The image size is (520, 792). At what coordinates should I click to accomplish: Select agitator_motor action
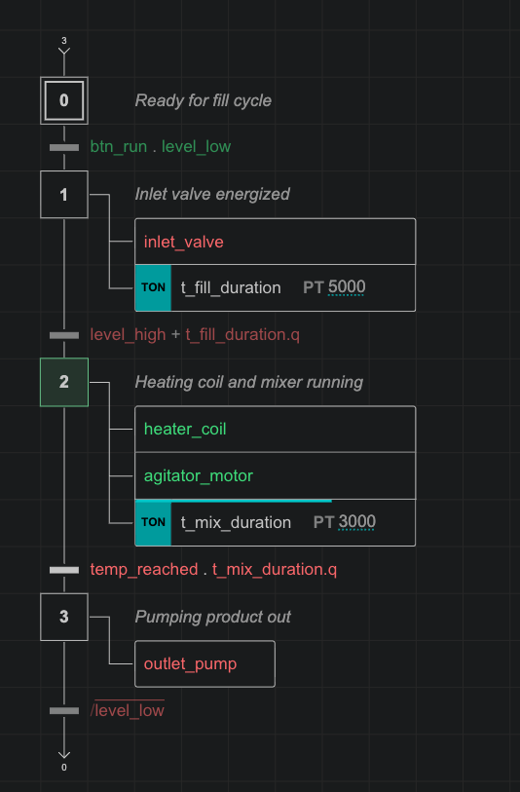pyautogui.click(x=276, y=475)
